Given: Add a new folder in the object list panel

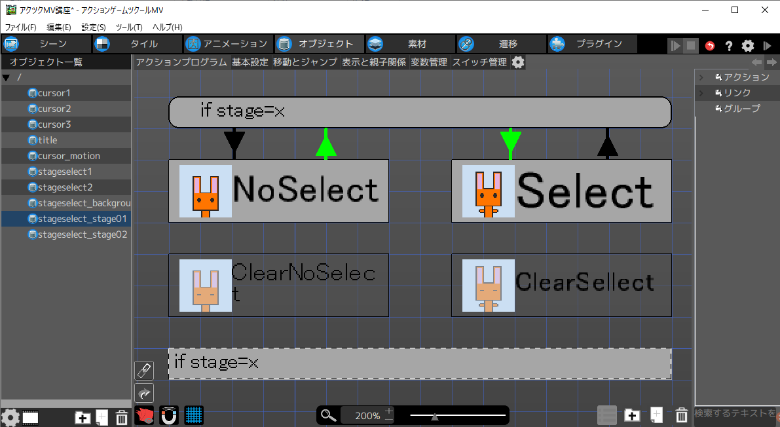Looking at the screenshot, I should (x=83, y=417).
